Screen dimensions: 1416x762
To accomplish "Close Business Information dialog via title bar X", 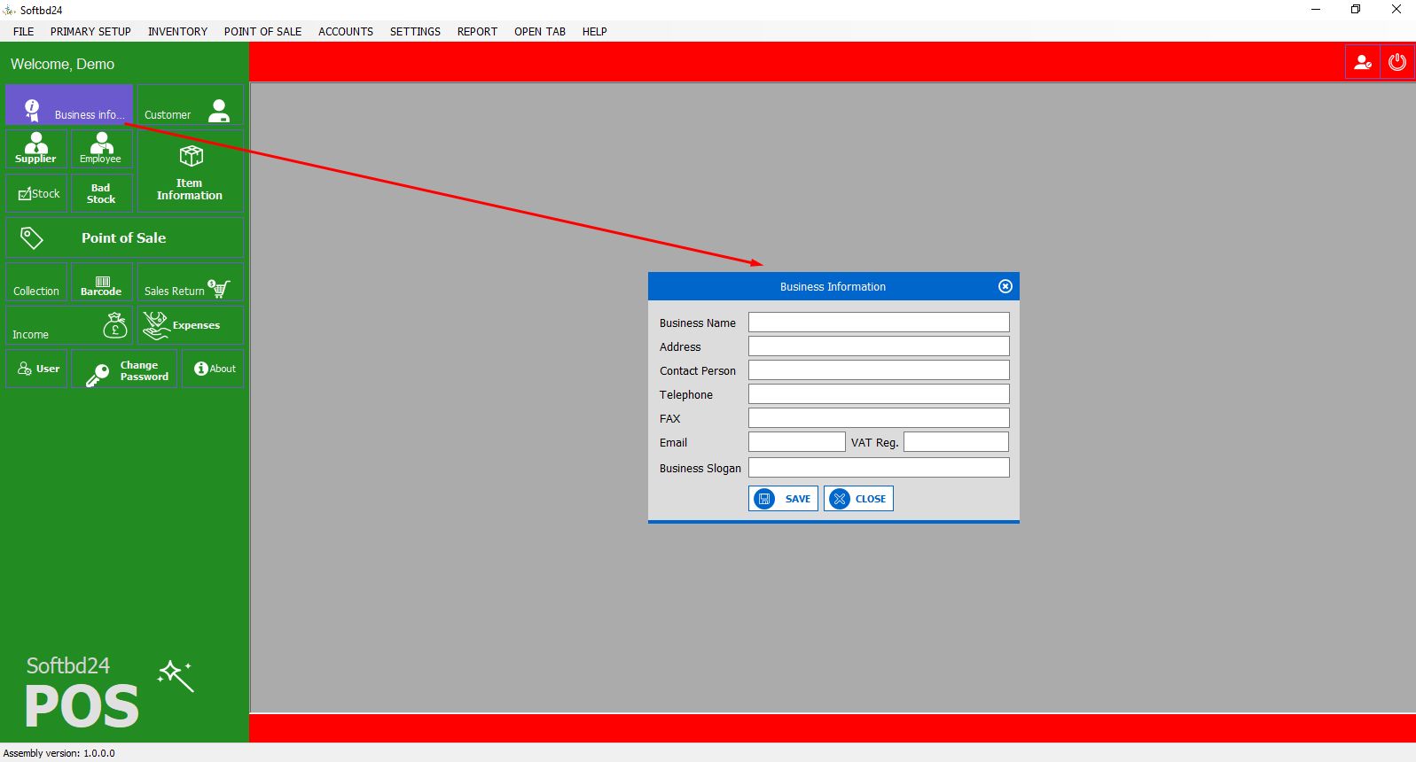I will pyautogui.click(x=1005, y=286).
